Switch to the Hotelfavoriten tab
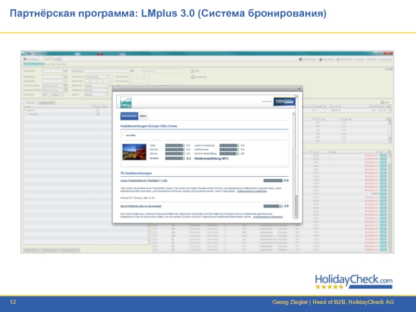The width and height of the screenshot is (416, 312). tap(47, 103)
